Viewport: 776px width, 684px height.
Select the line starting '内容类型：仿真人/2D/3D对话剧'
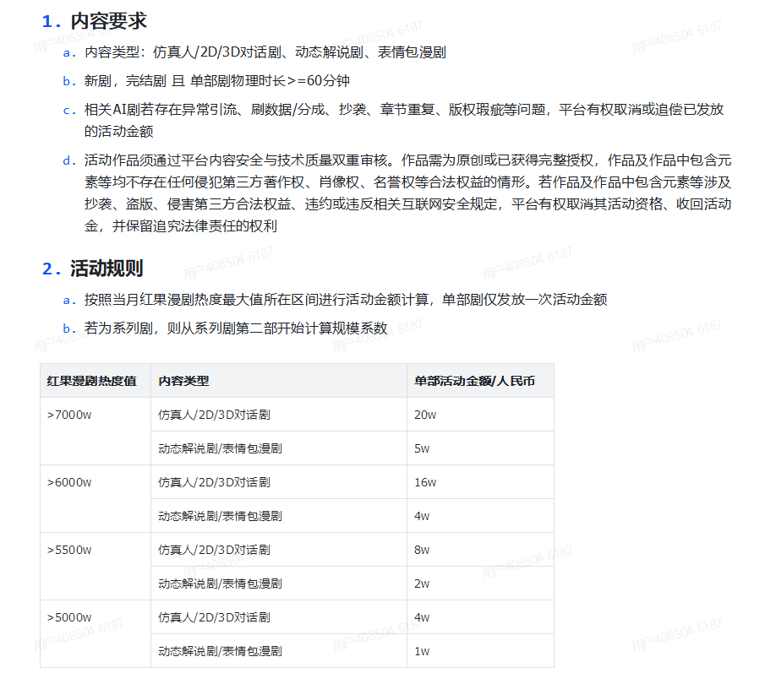265,52
